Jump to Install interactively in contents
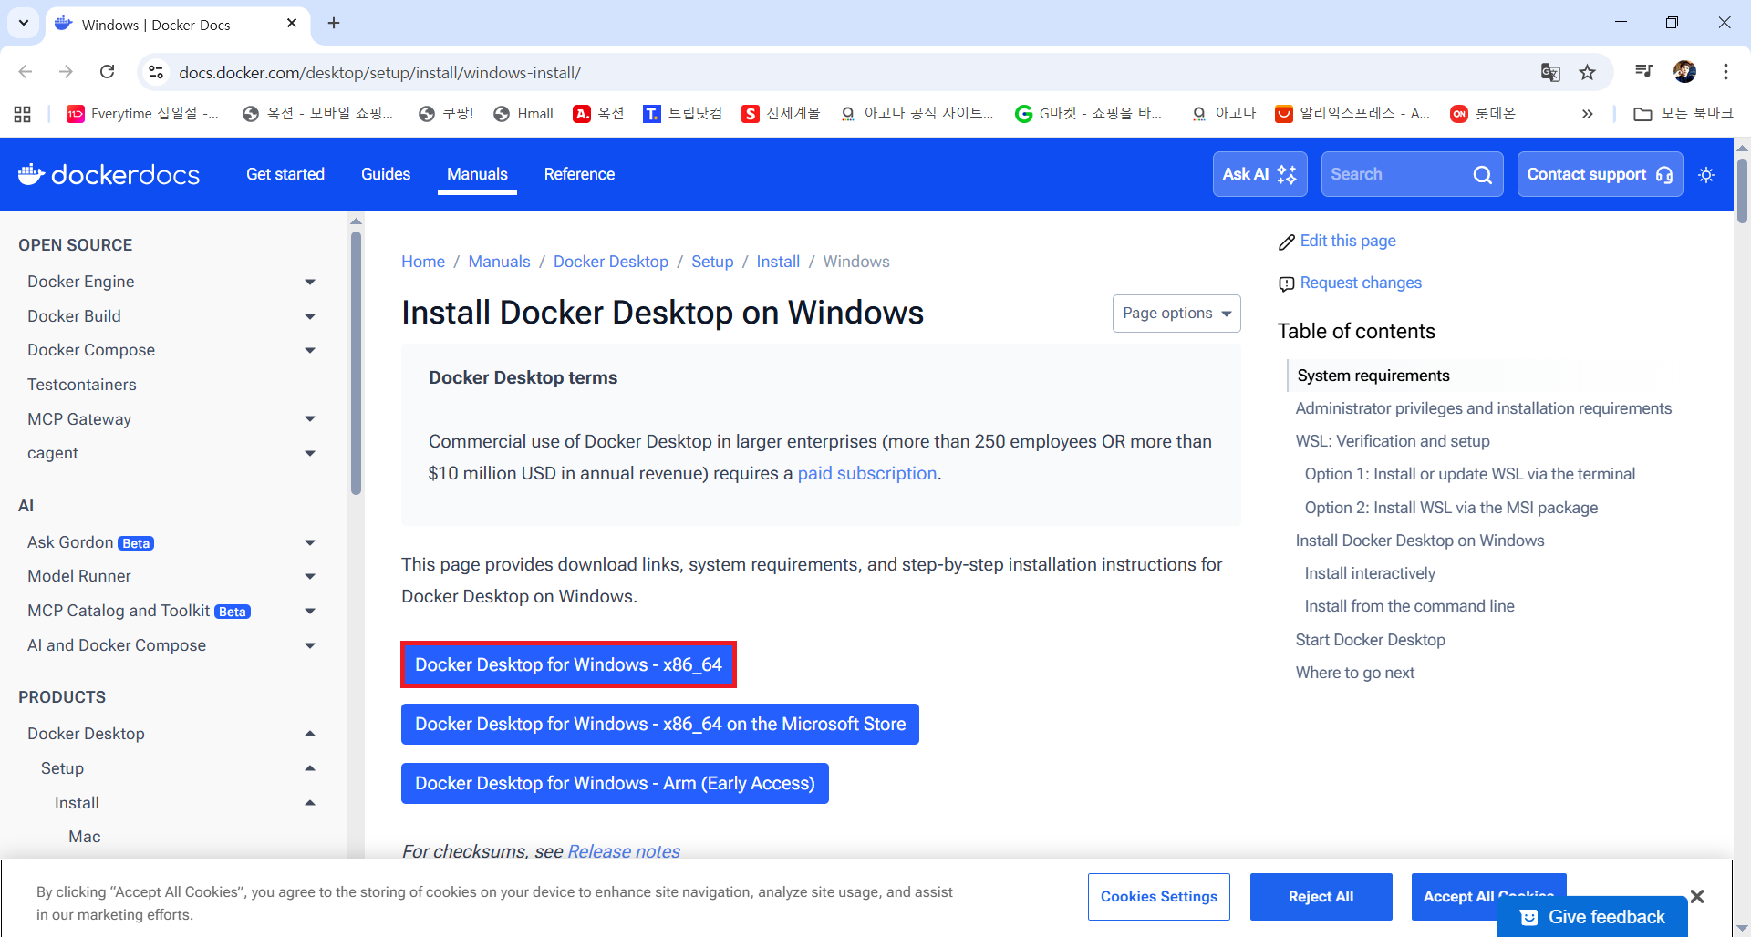 pos(1370,573)
